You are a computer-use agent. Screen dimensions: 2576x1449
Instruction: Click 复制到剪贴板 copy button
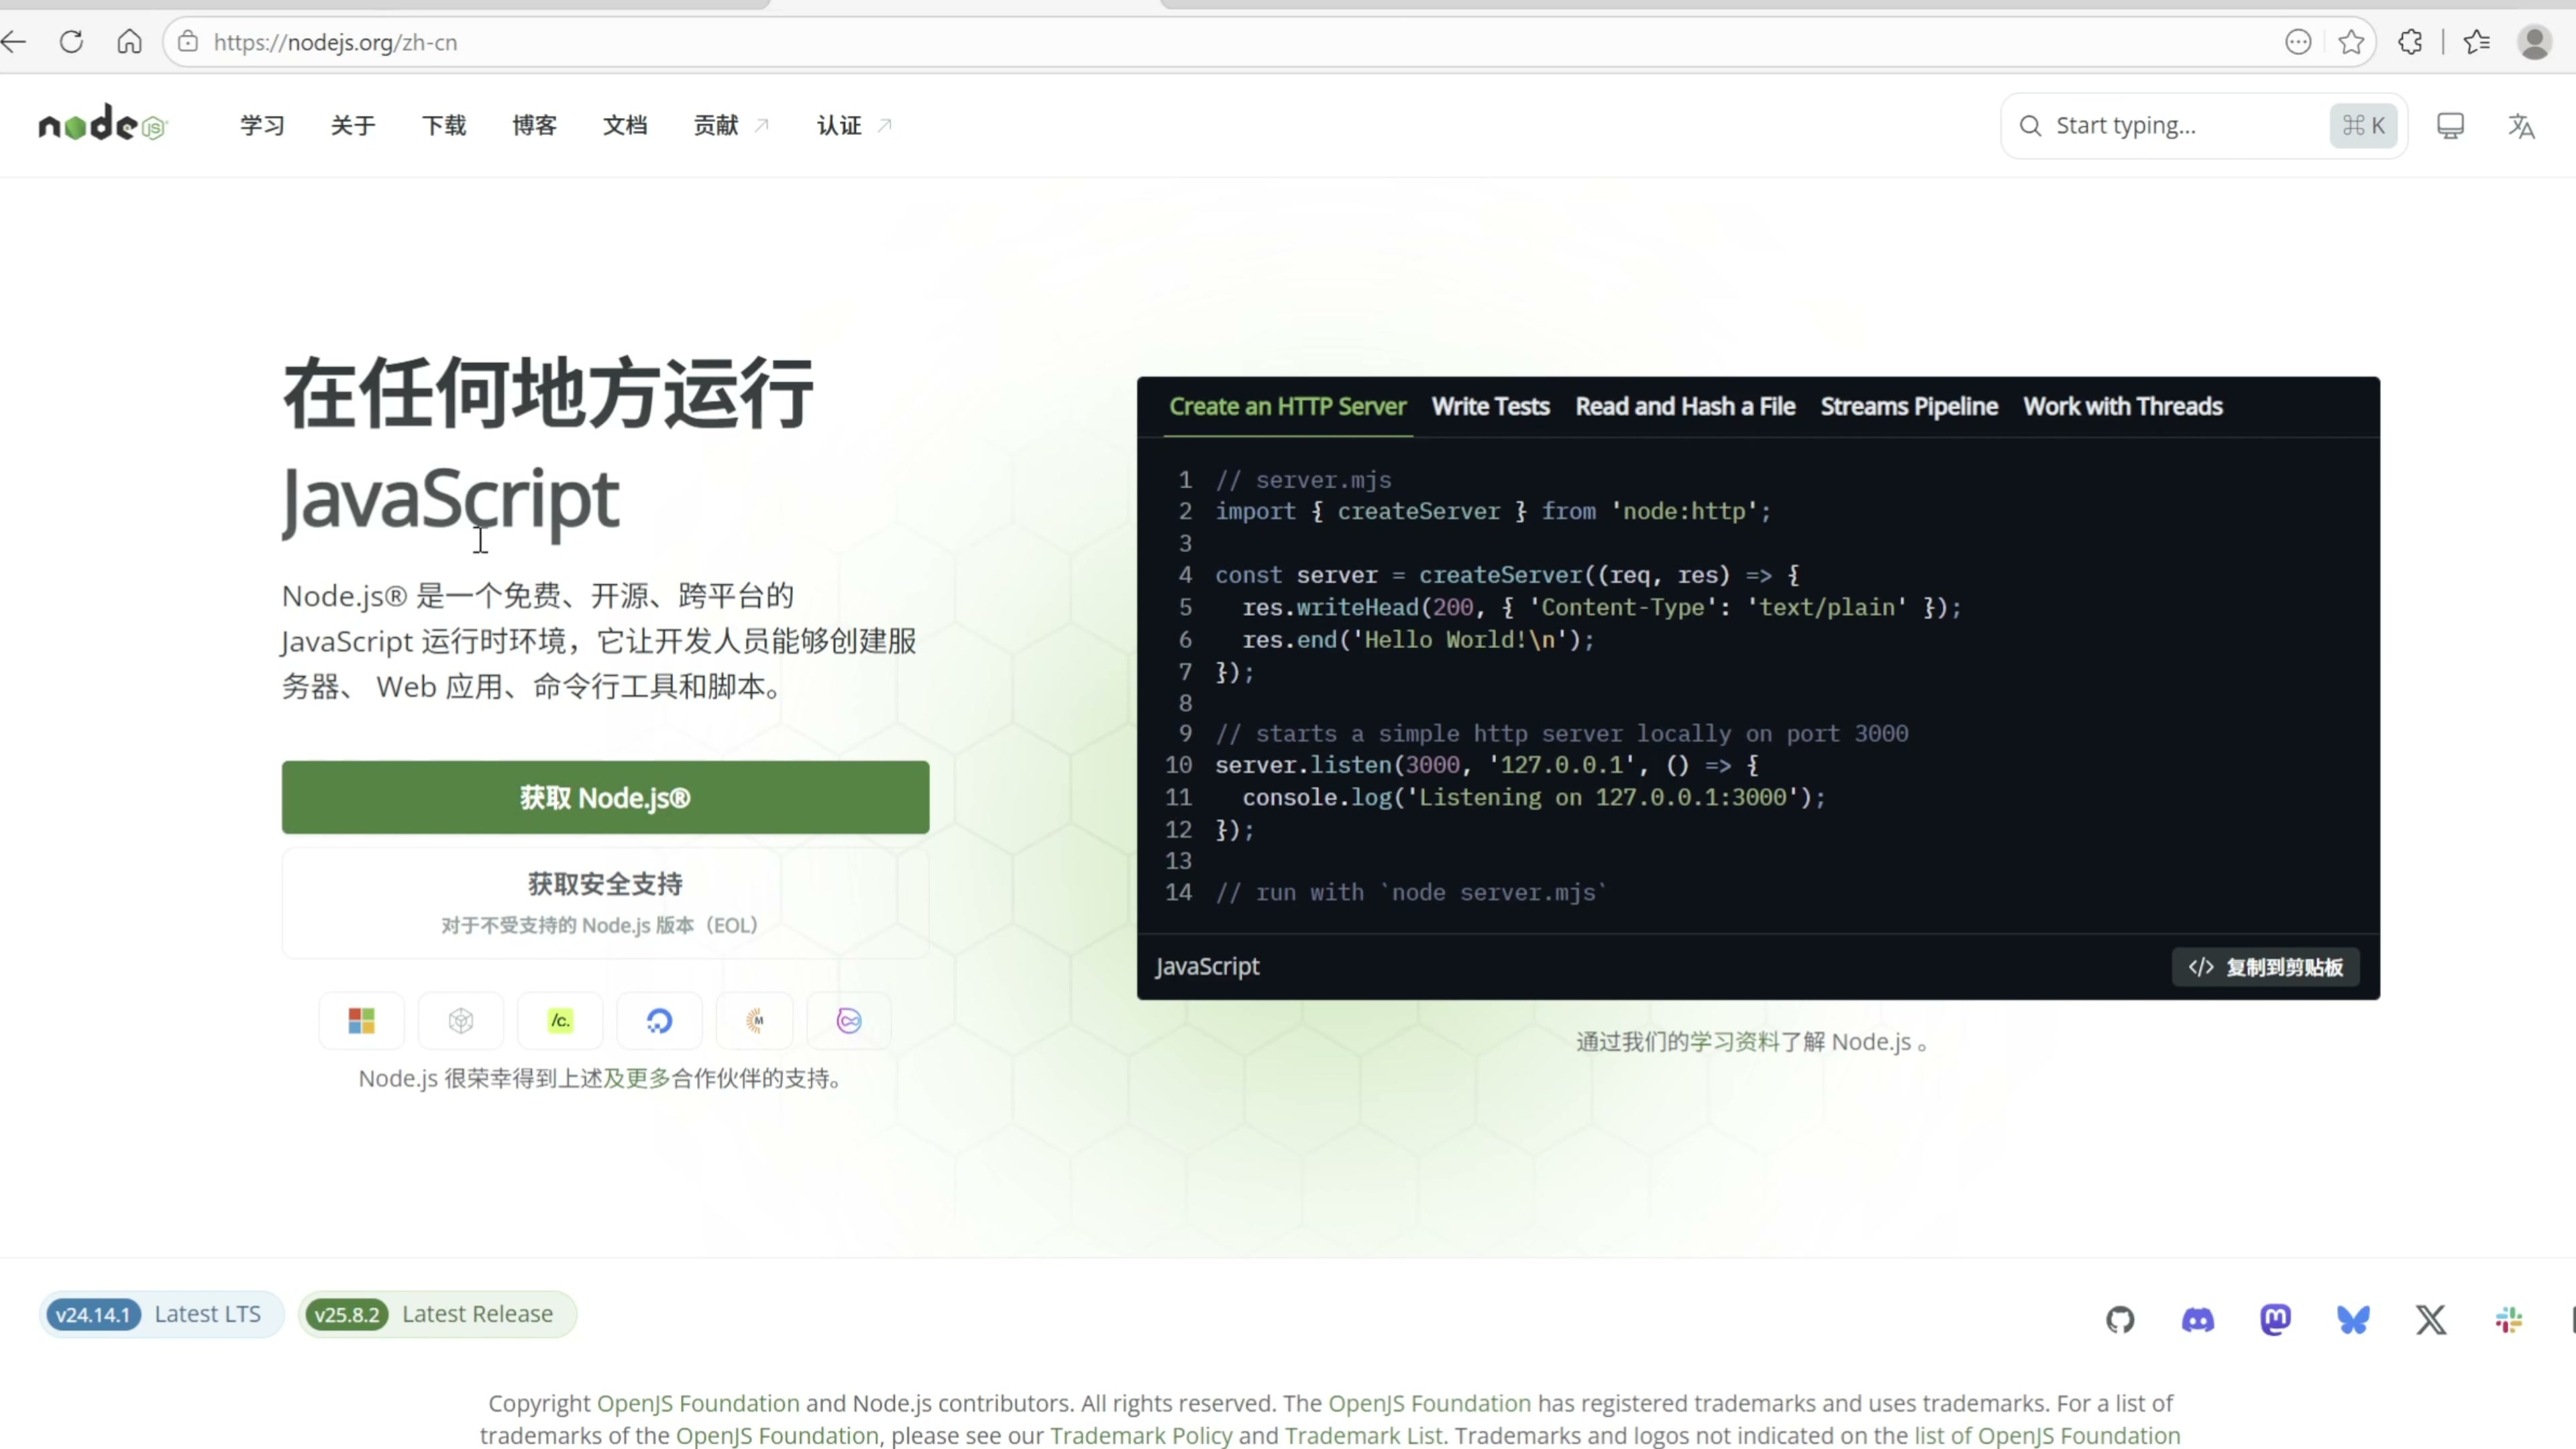pyautogui.click(x=2265, y=967)
